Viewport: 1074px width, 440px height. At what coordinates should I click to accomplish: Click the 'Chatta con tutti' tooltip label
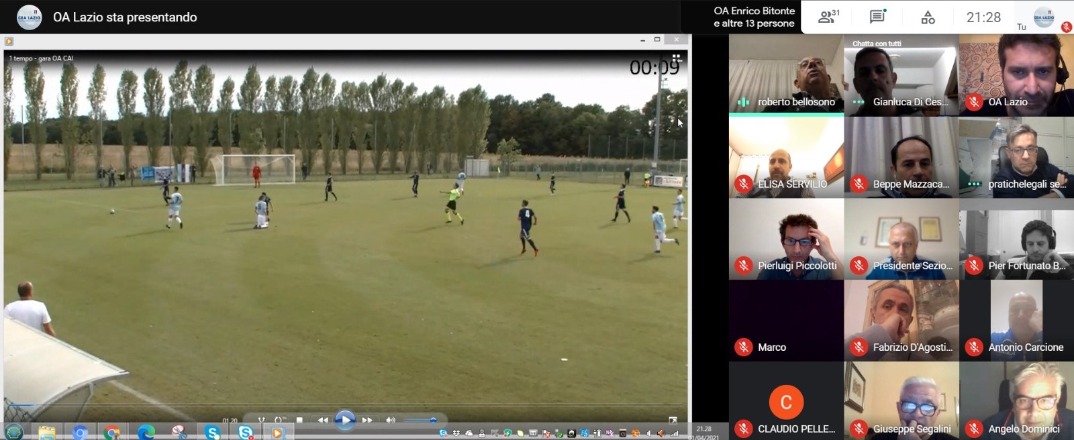[877, 44]
